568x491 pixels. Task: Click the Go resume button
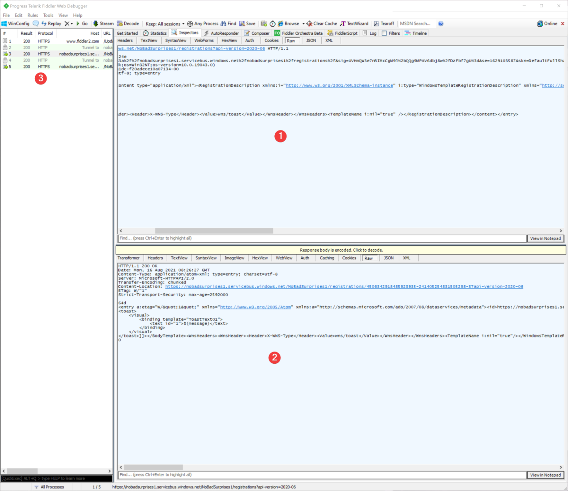[82, 23]
